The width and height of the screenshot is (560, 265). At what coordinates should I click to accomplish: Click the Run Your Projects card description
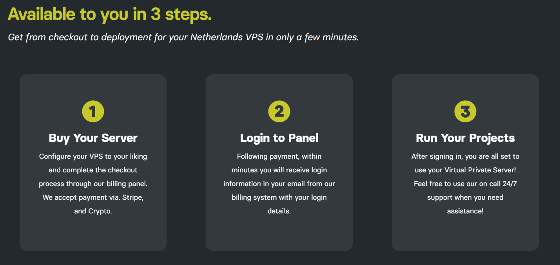(465, 184)
